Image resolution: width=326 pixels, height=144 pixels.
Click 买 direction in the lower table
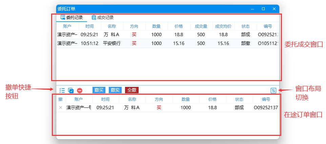point(159,108)
